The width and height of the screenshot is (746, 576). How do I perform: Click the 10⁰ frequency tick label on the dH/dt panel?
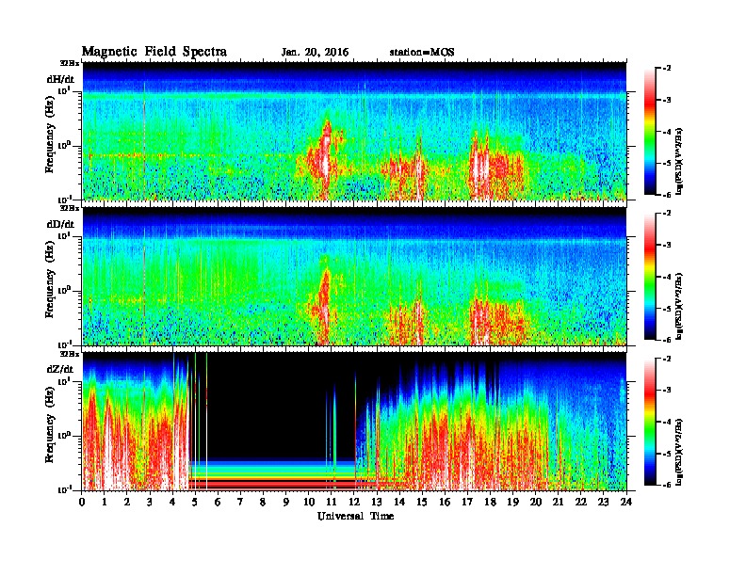coord(64,146)
